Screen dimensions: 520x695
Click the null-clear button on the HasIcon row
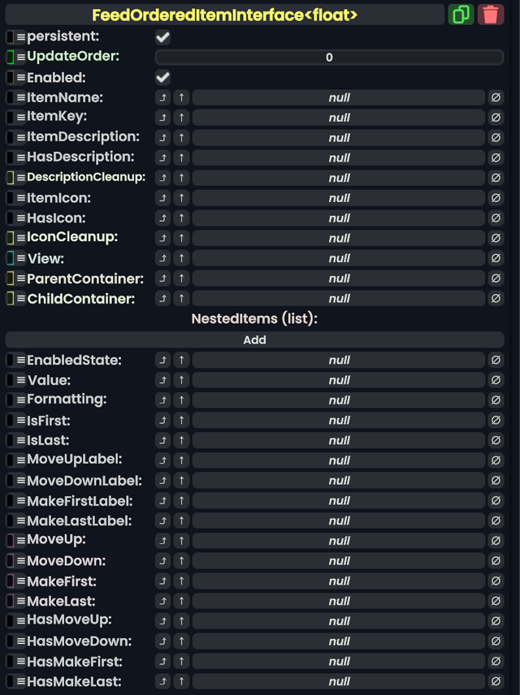tap(496, 218)
